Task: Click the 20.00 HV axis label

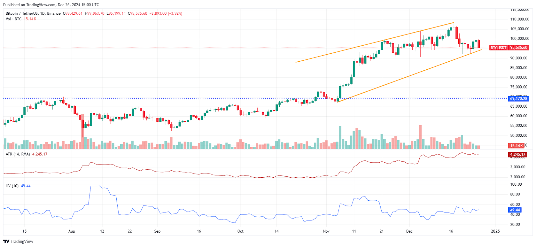Action: (515, 225)
